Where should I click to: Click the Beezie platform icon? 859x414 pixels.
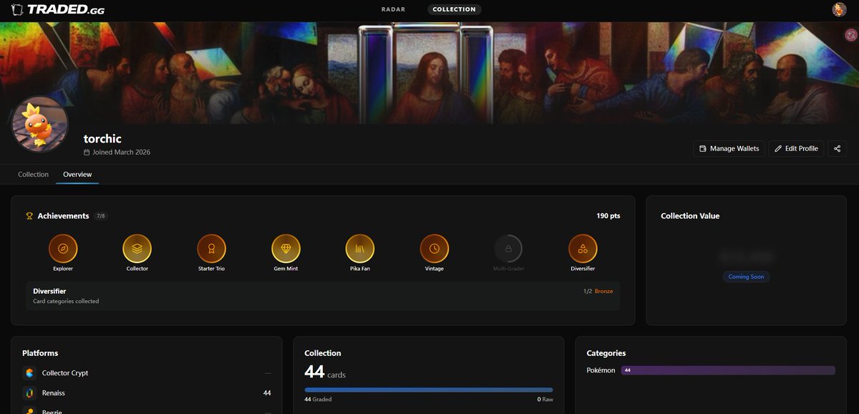pos(29,410)
